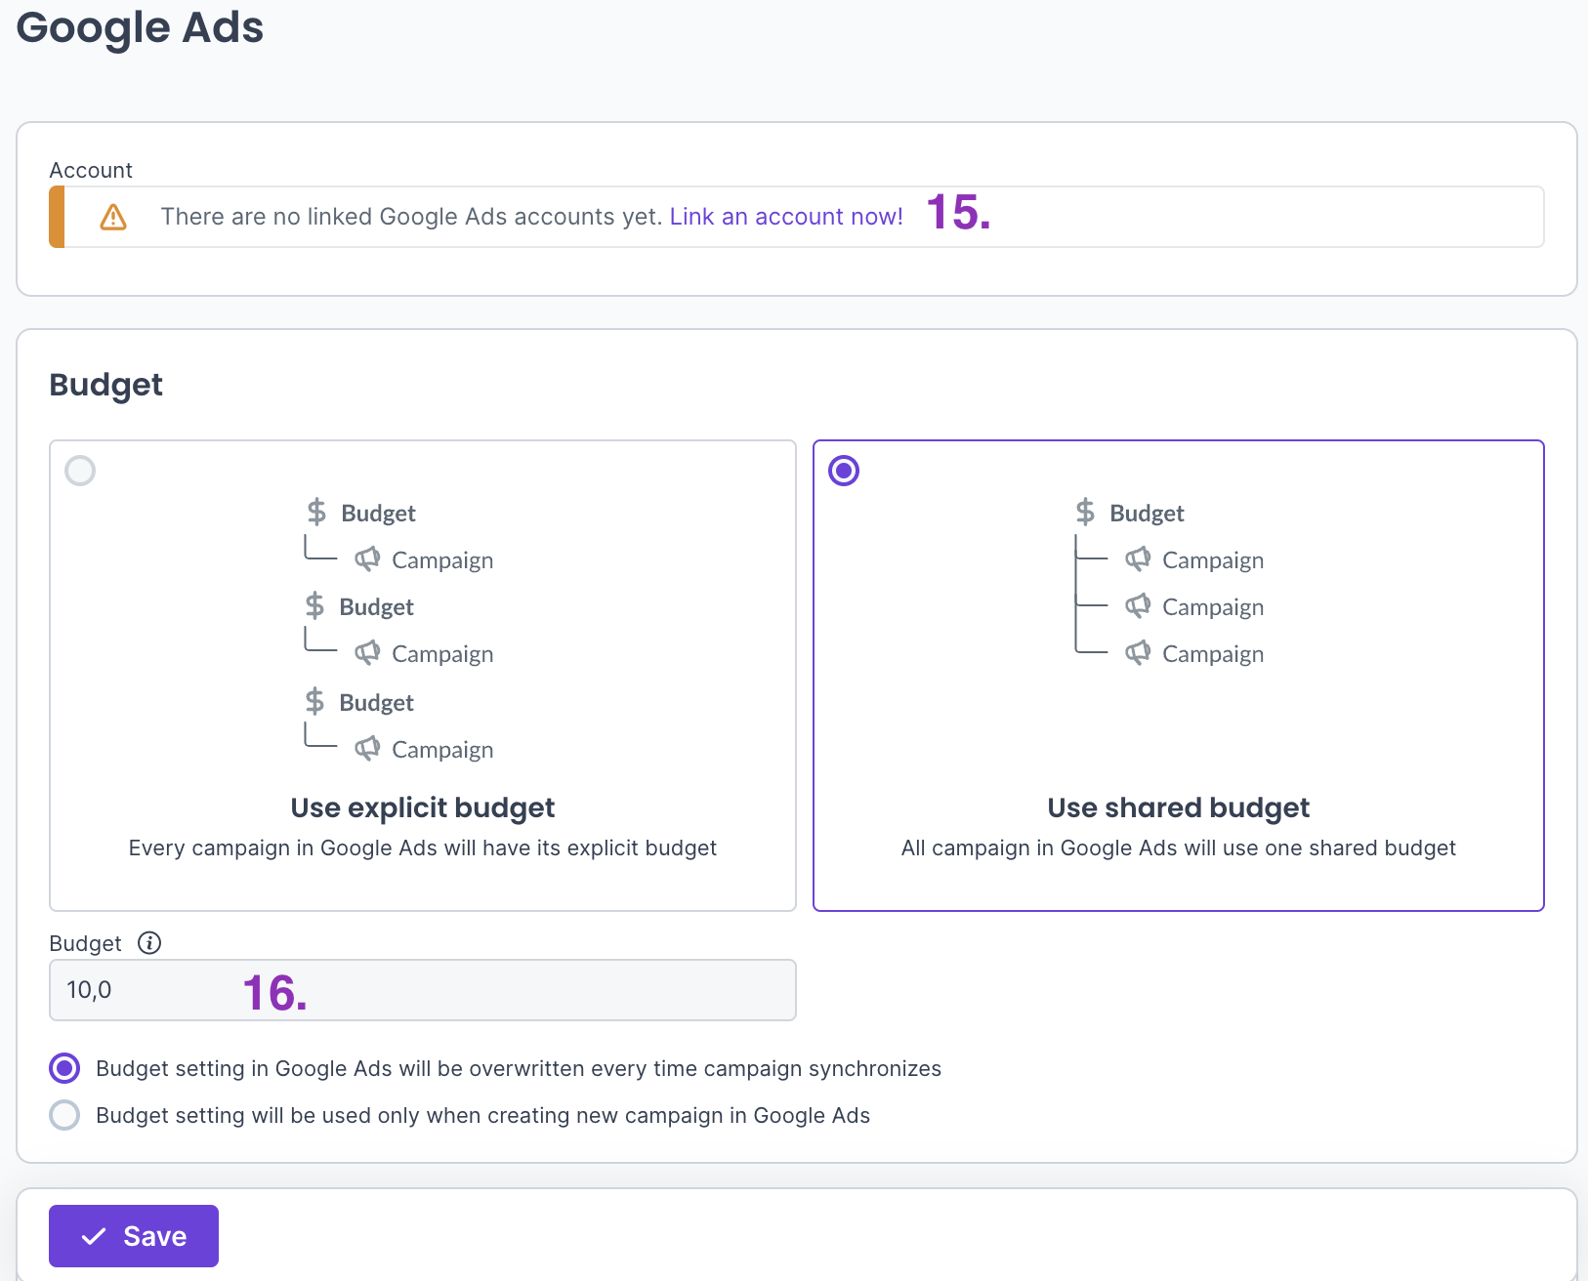Click the checkmark icon on Save button
The width and height of the screenshot is (1588, 1281).
point(94,1236)
